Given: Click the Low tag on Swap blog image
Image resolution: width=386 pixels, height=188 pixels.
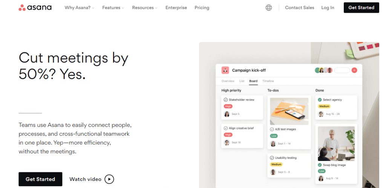Looking at the screenshot, I should [x=322, y=171].
